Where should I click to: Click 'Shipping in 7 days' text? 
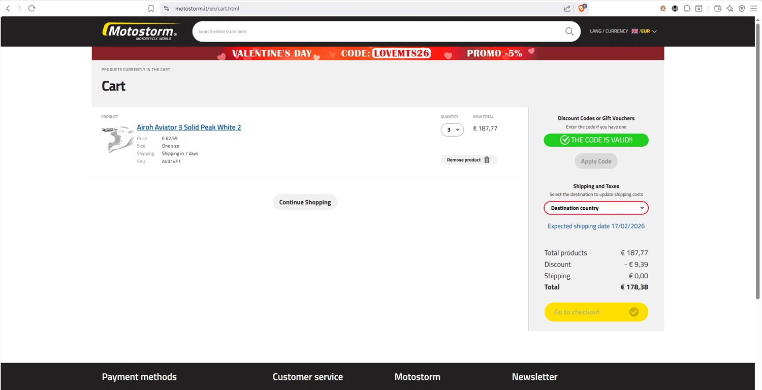[x=180, y=153]
